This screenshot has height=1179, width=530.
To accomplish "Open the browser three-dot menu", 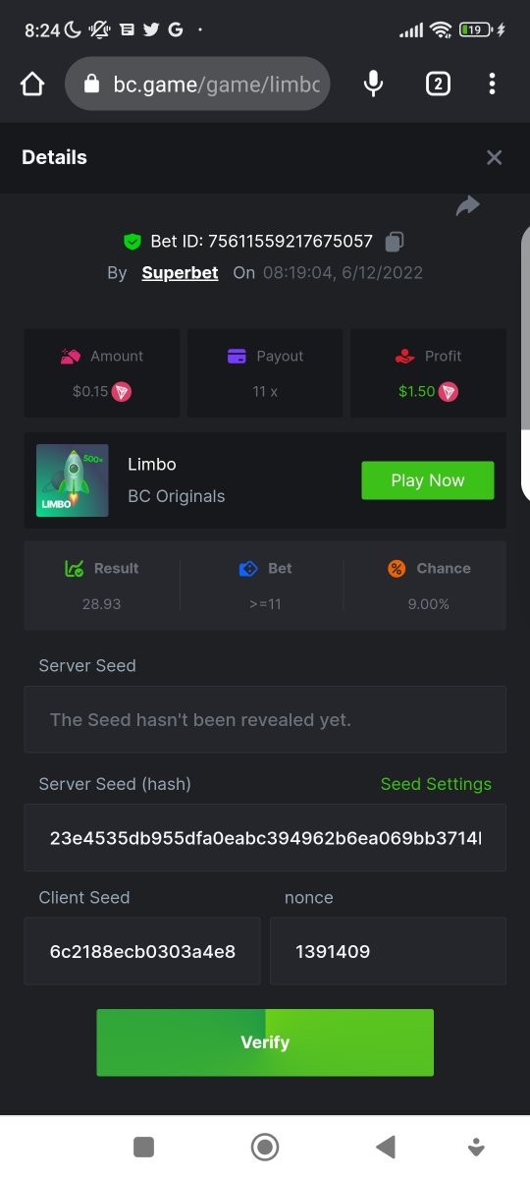I will [493, 84].
